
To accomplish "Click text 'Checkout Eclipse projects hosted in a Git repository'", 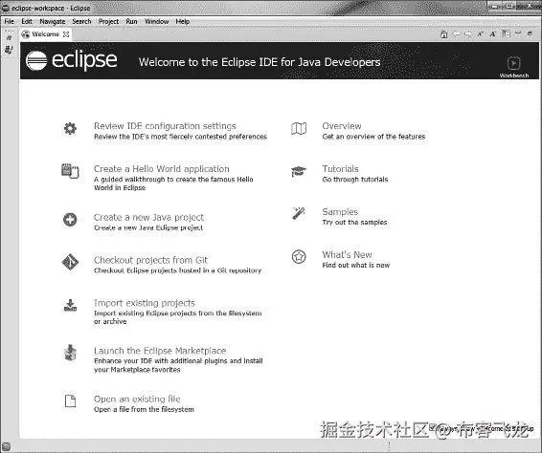I will coord(178,270).
